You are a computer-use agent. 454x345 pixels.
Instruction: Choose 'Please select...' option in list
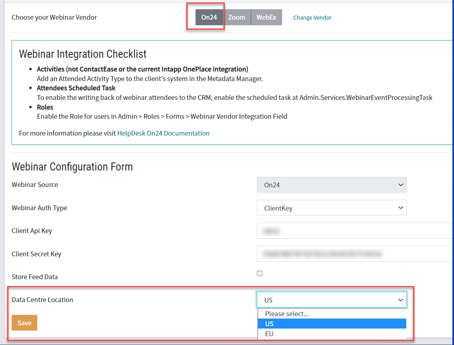[332, 314]
